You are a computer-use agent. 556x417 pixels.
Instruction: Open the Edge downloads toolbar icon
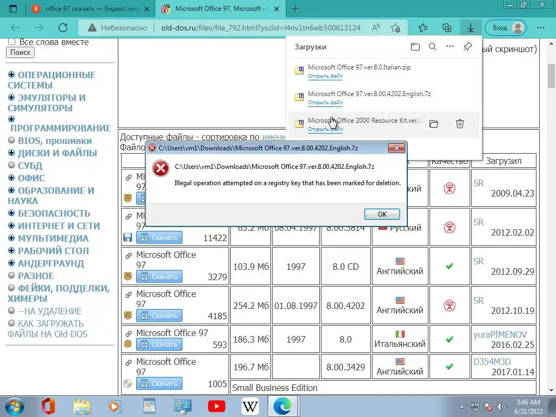click(x=471, y=28)
